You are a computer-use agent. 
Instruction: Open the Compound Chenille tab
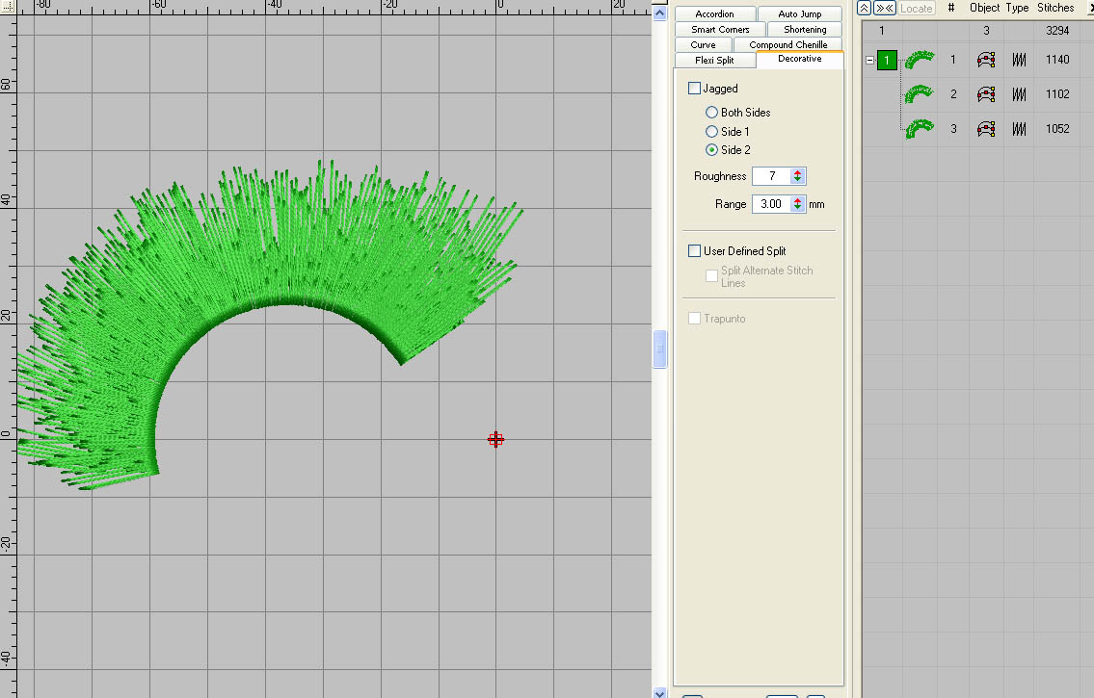coord(787,45)
